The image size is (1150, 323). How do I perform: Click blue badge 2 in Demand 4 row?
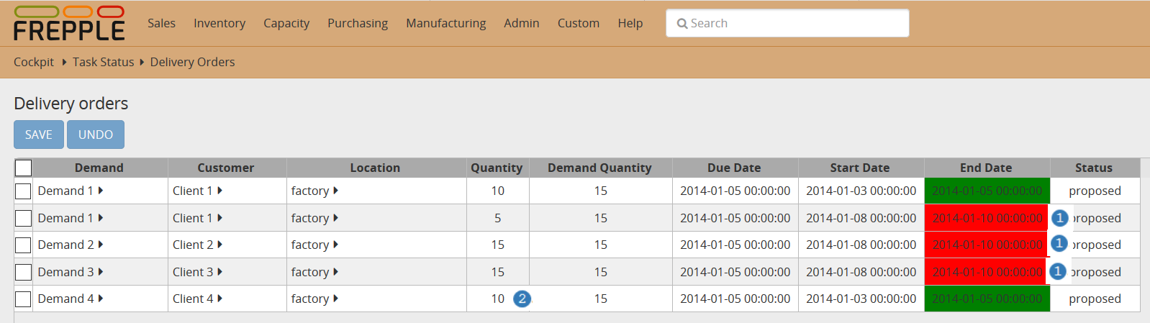click(522, 299)
